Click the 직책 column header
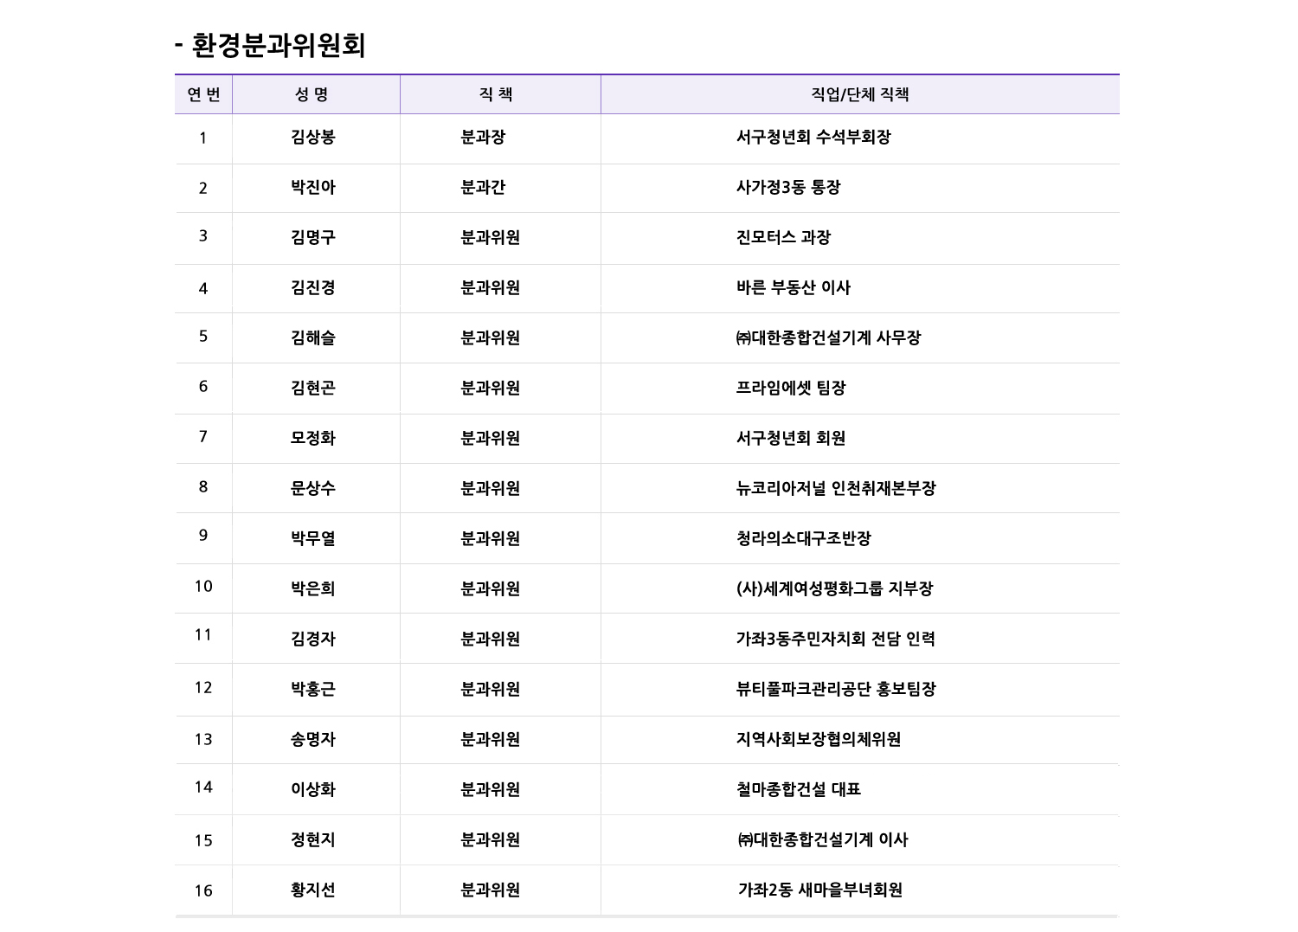This screenshot has width=1298, height=932. pyautogui.click(x=496, y=94)
